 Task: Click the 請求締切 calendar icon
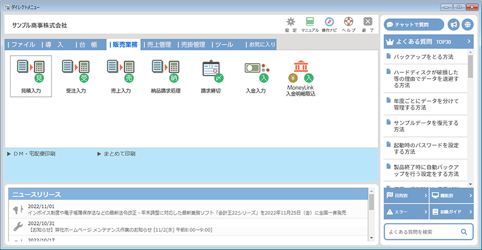click(211, 71)
